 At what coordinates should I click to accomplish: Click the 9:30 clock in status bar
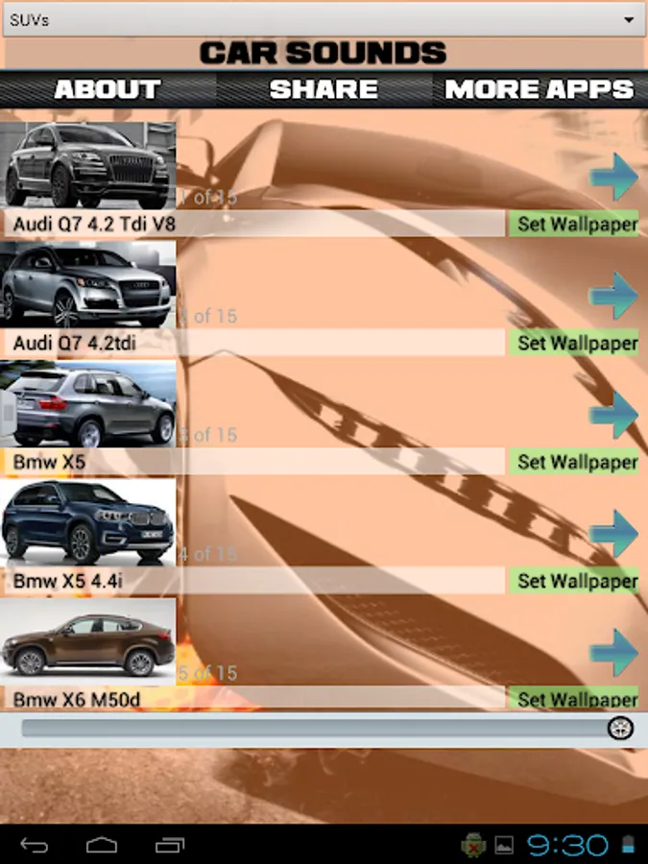click(567, 845)
